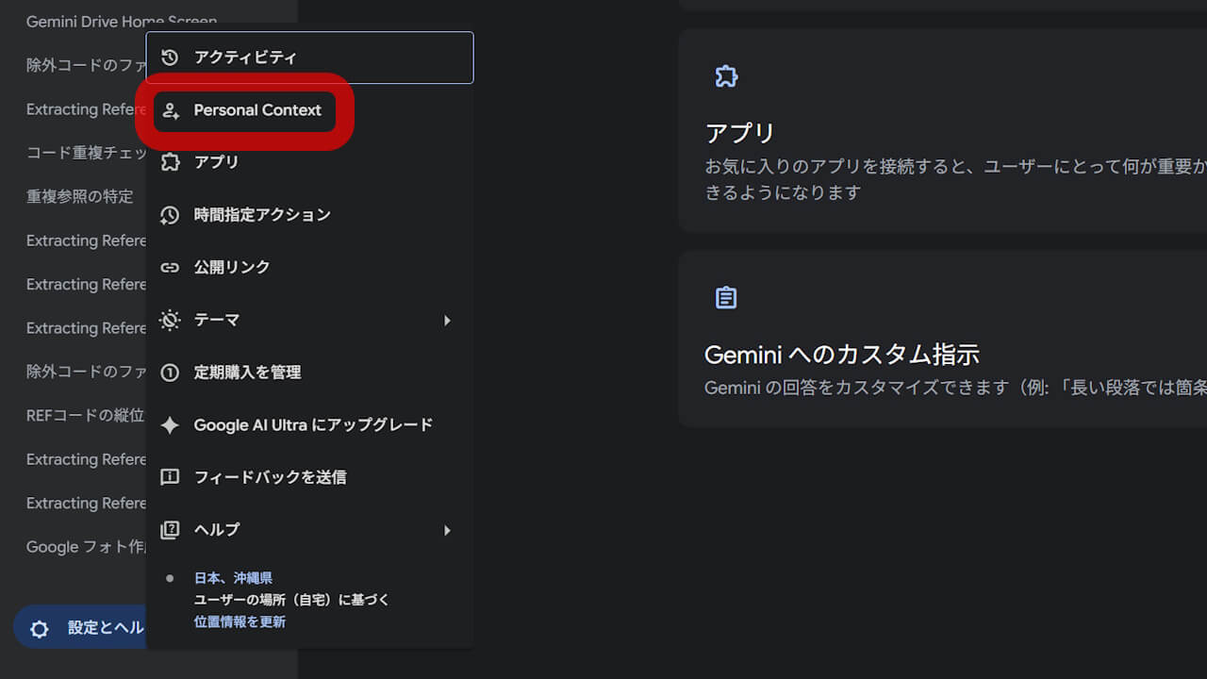Open 定期購入を管理 subscription management
1207x679 pixels.
point(309,373)
